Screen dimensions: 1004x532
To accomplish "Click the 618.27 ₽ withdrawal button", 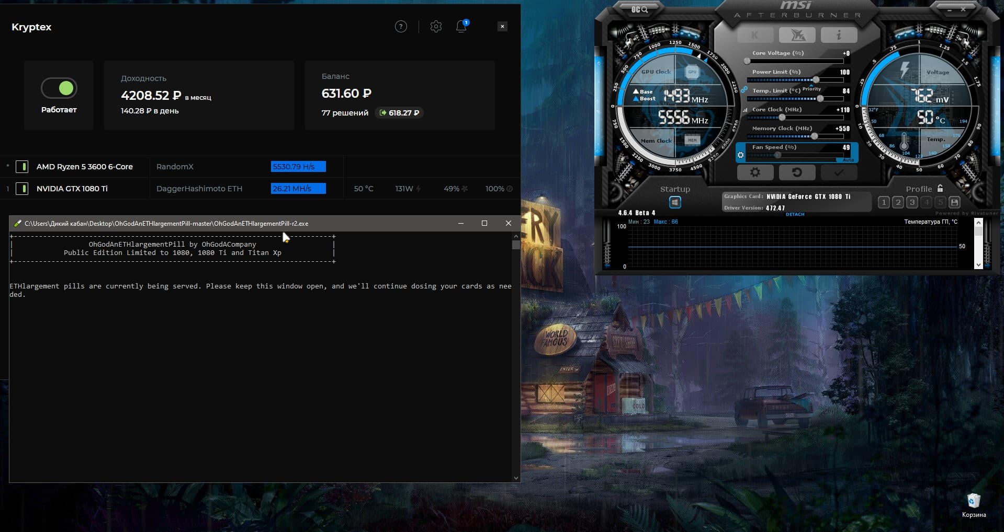I will coord(400,113).
